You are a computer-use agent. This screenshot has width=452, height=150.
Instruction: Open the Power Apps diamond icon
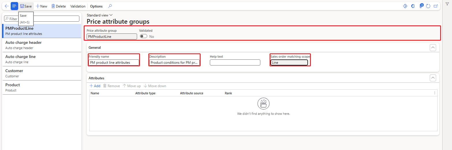coord(405,6)
